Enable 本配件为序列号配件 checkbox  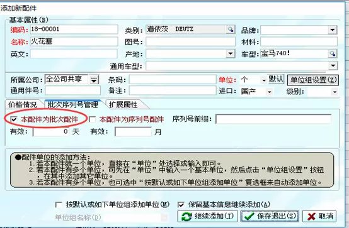92,119
